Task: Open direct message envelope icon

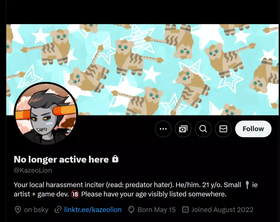Action: (x=223, y=129)
